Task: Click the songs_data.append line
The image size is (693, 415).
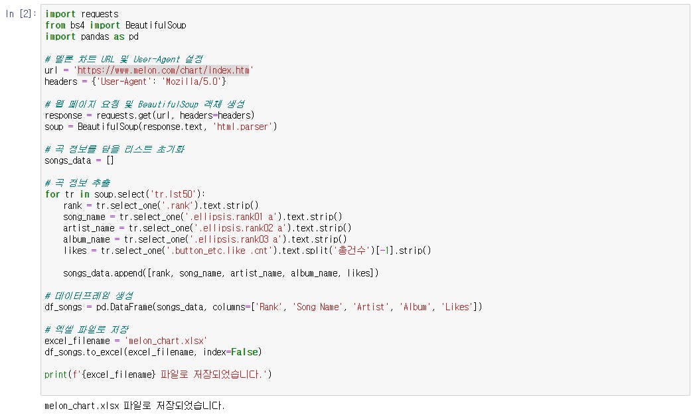Action: click(220, 273)
